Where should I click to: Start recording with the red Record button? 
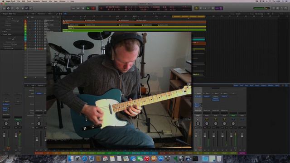pos(93,8)
